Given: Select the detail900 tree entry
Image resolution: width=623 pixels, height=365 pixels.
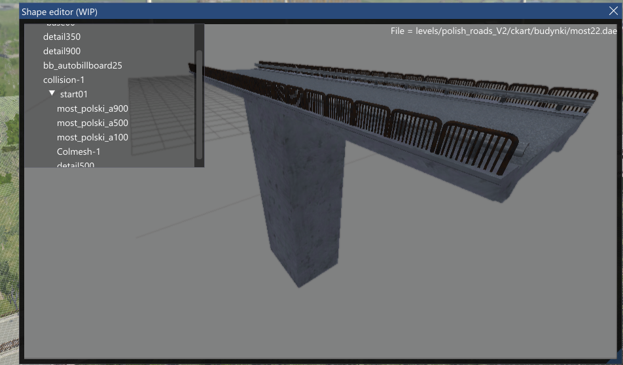Looking at the screenshot, I should coord(62,51).
